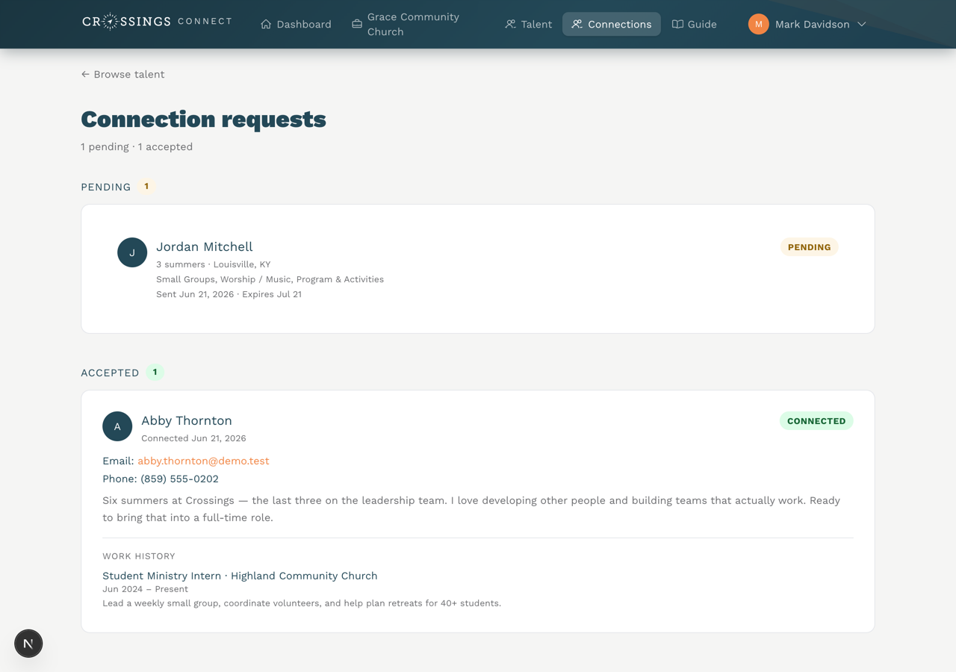Click the briefcase icon beside Grace Community Church
956x672 pixels.
tap(357, 24)
